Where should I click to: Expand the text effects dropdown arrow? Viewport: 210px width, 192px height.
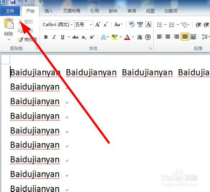[108, 37]
